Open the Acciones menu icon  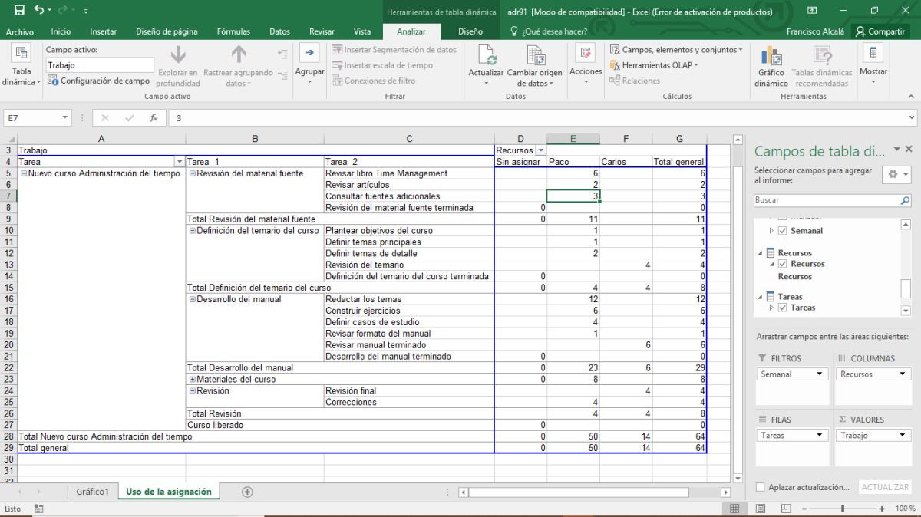(586, 54)
